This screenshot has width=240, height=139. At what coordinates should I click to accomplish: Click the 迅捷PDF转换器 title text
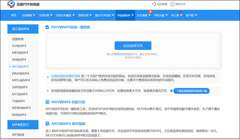coord(28,4)
